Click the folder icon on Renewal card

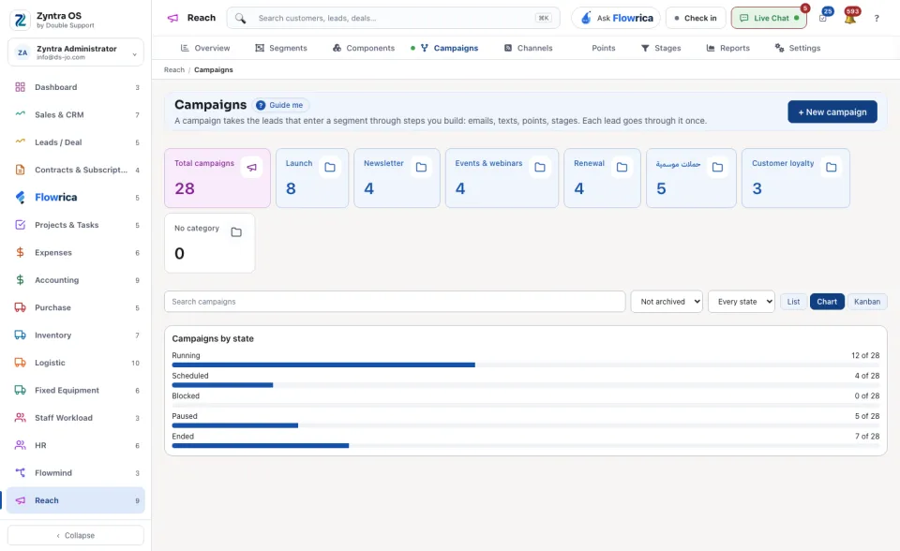pos(622,167)
